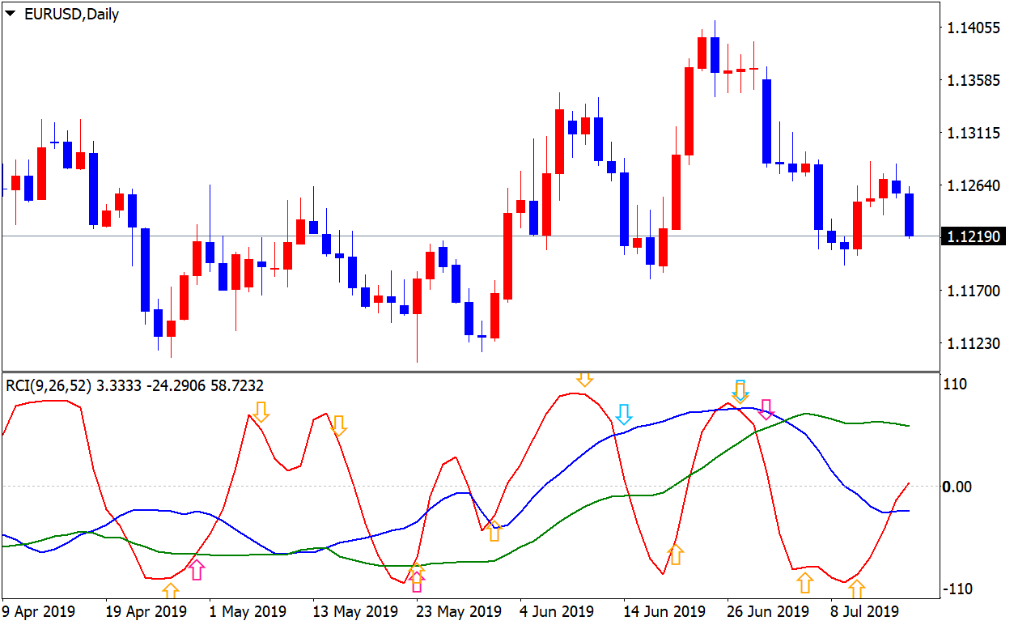Click the 1.13115 price scale value

[x=974, y=134]
